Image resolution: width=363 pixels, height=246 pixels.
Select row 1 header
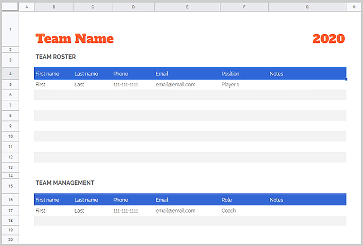click(10, 29)
